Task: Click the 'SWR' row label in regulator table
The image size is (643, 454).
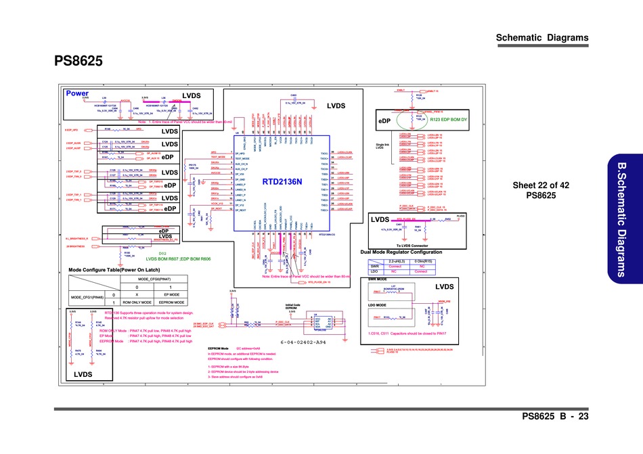Action: click(x=374, y=267)
